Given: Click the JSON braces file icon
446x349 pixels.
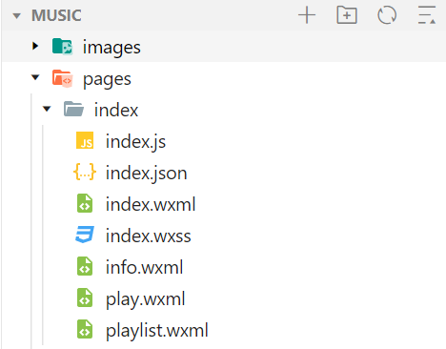Looking at the screenshot, I should pos(85,172).
